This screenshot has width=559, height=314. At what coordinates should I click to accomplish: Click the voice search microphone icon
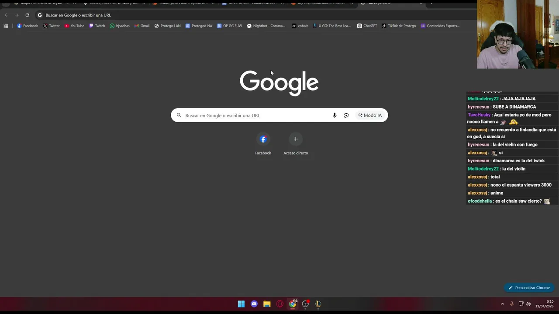335,115
